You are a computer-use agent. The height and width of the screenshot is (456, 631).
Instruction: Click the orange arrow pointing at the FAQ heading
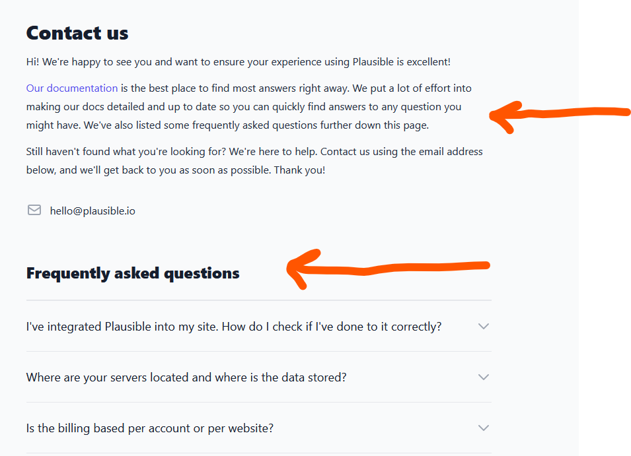pyautogui.click(x=390, y=268)
